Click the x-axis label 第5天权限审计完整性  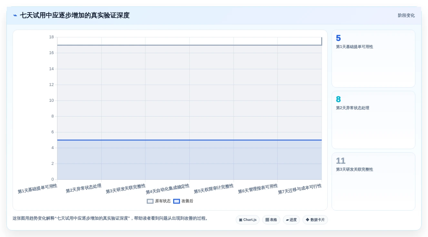[214, 189]
